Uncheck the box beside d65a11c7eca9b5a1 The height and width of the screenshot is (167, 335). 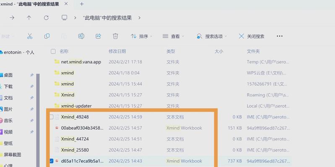51,161
